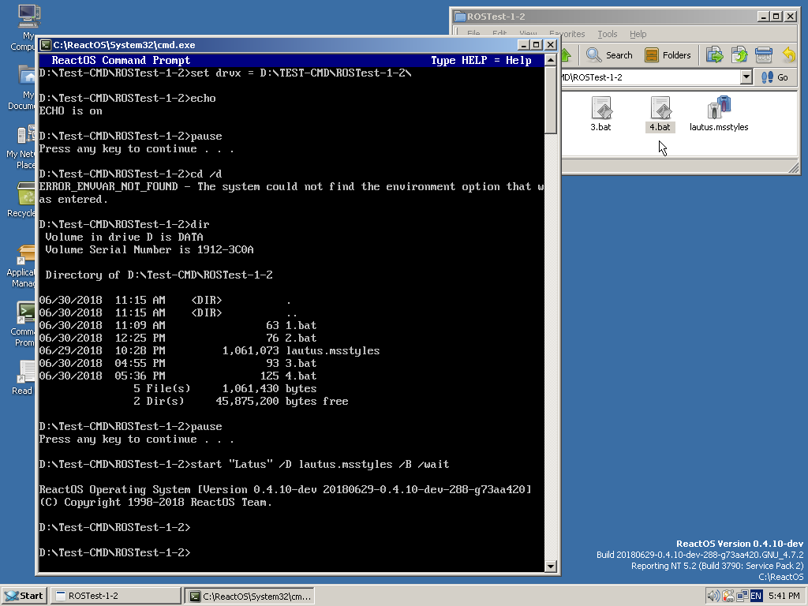Click the Undo arrow toolbar icon
Image resolution: width=808 pixels, height=606 pixels.
point(788,55)
